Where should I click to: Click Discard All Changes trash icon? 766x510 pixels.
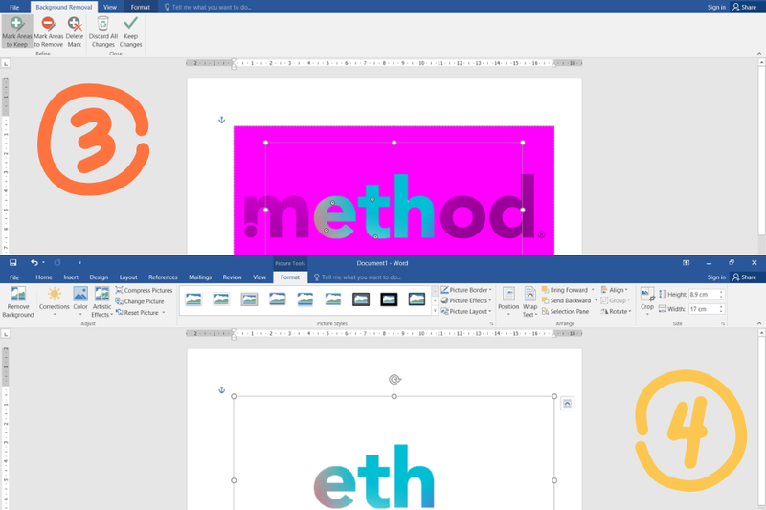pyautogui.click(x=103, y=23)
